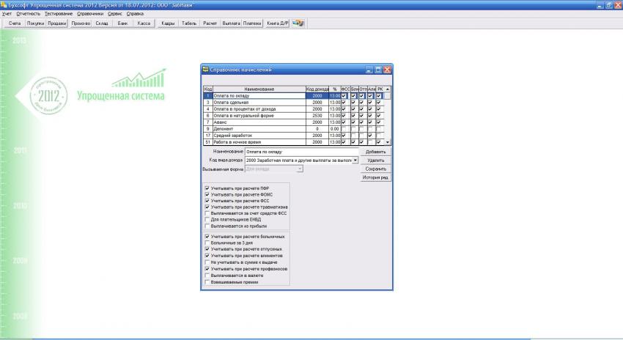This screenshot has height=340, width=623.
Task: Click the Сохранить button
Action: pos(375,169)
